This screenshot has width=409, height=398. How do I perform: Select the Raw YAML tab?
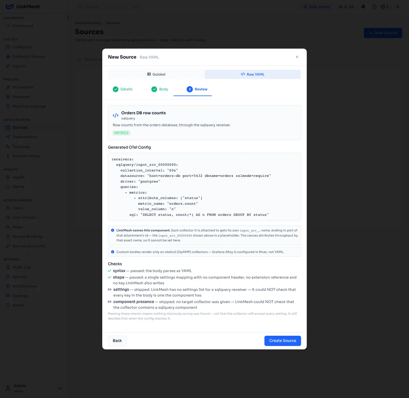(253, 74)
